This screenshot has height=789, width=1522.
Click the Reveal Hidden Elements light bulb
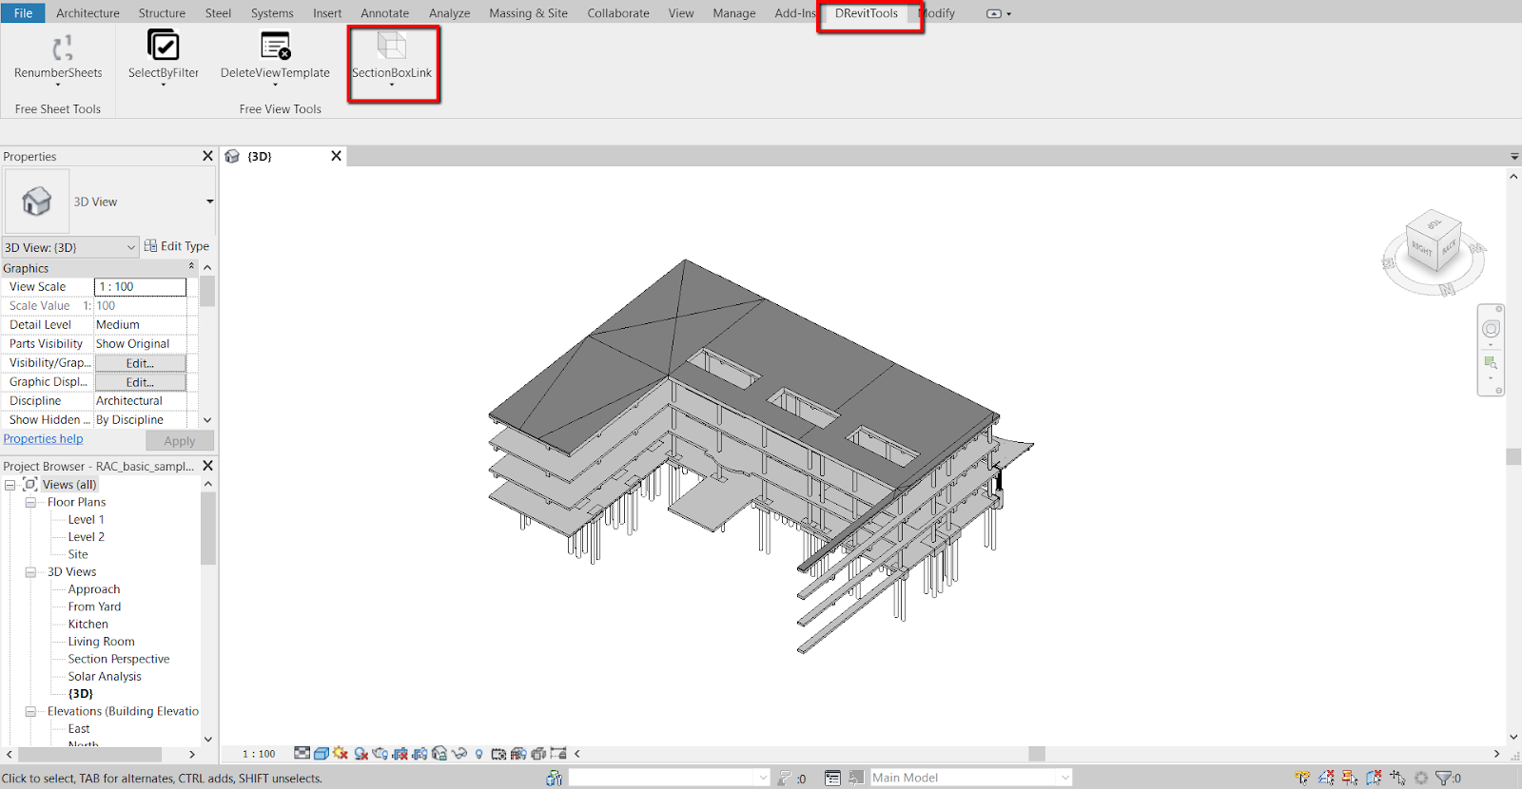click(478, 754)
